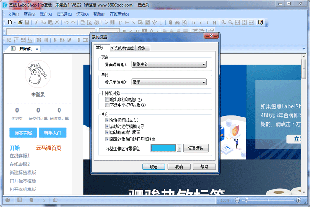This screenshot has height=207, width=310.
Task: Enable 输出非打印对象 checkbox
Action: [x=107, y=99]
